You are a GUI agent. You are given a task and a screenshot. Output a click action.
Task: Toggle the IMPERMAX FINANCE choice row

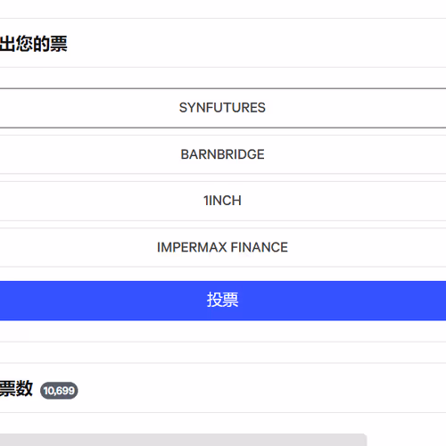pyautogui.click(x=223, y=247)
